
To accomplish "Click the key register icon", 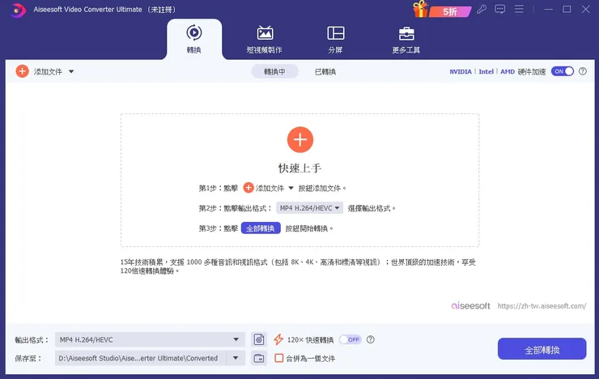I will tap(482, 9).
